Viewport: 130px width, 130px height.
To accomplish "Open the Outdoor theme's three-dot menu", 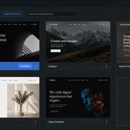I will click(x=106, y=66).
